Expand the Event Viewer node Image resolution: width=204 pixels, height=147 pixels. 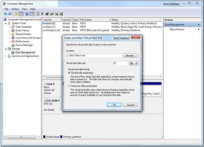[9, 30]
